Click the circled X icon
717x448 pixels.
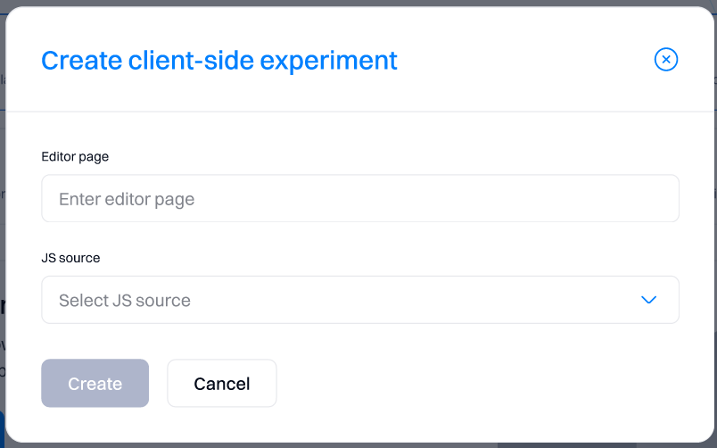666,60
